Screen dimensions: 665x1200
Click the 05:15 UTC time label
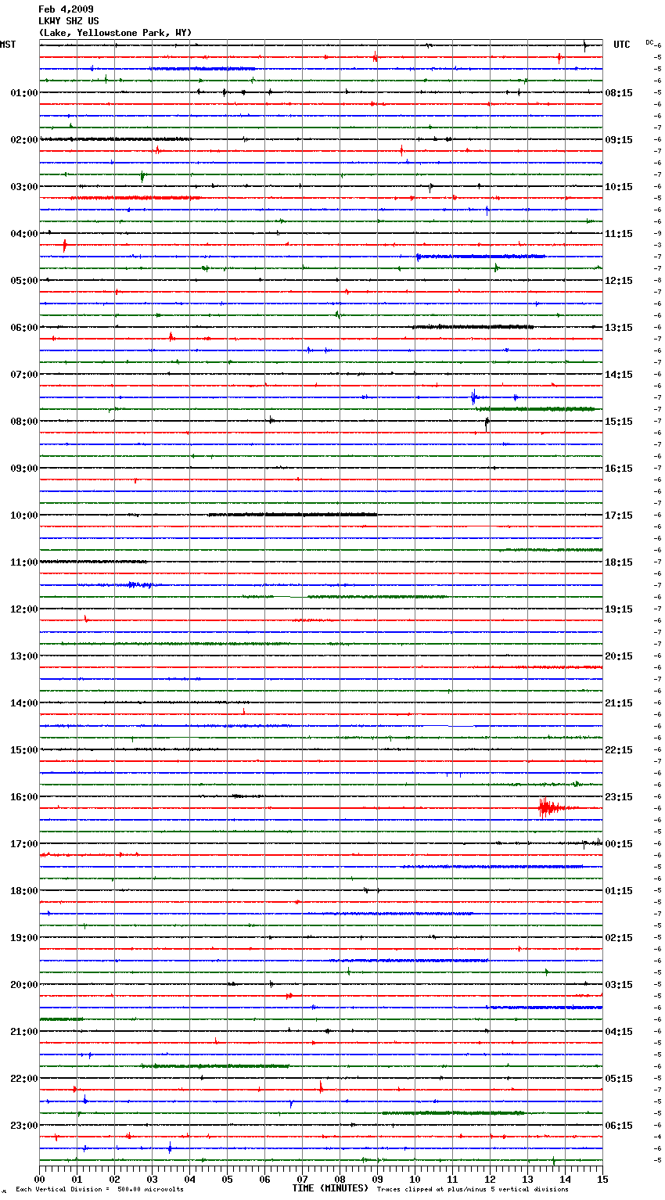pyautogui.click(x=619, y=1079)
